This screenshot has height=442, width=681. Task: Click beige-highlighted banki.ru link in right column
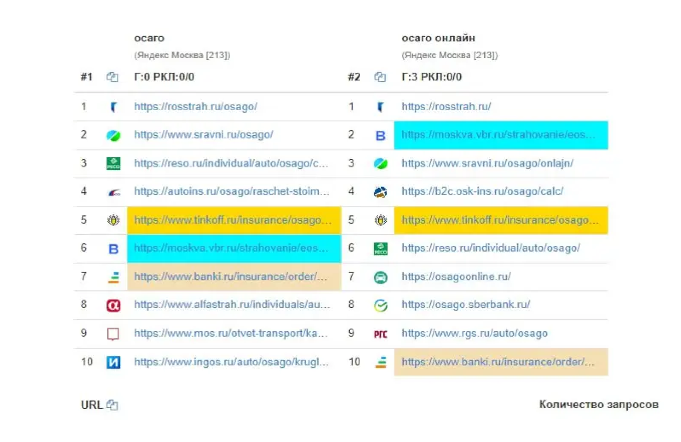click(x=499, y=362)
